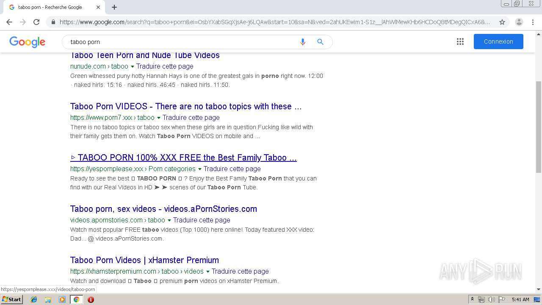
Task: Start voice search with microphone icon
Action: coord(302,42)
